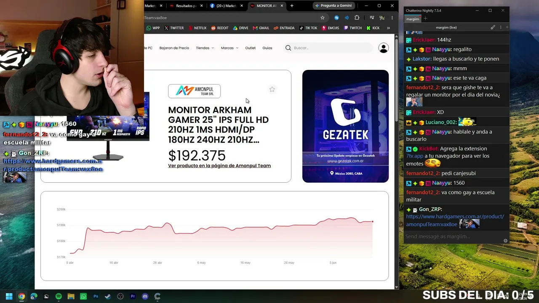Click the Amonpul Team SRL store logo
This screenshot has width=539, height=303.
[194, 91]
